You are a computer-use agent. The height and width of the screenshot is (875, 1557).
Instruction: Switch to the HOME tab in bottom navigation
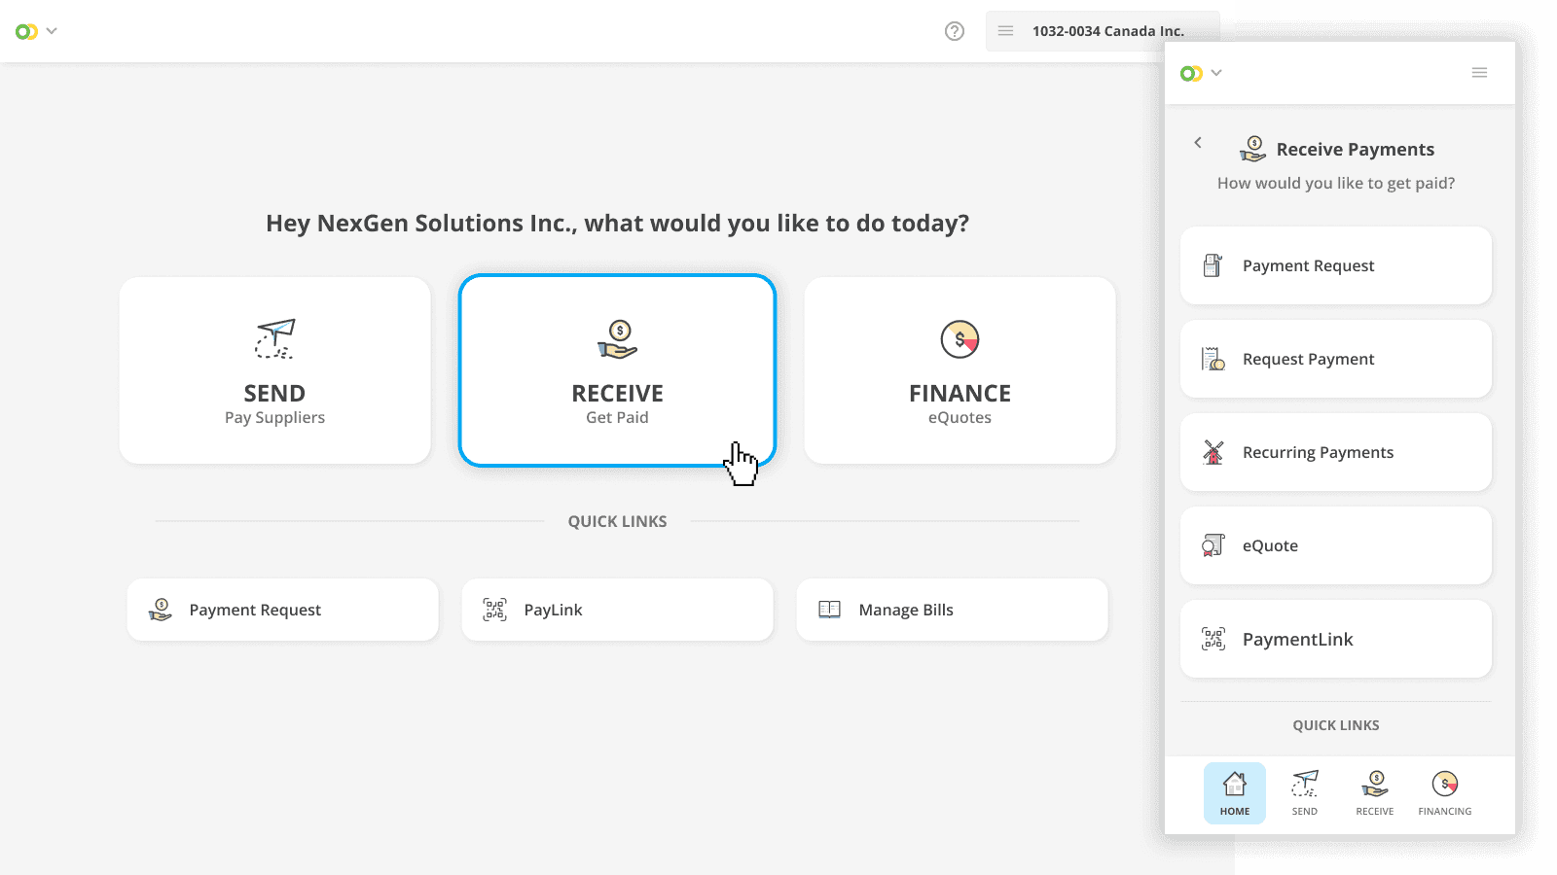(x=1235, y=793)
